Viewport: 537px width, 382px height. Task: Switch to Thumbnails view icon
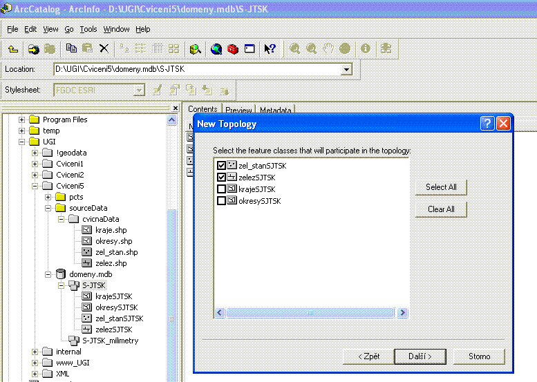pyautogui.click(x=174, y=48)
